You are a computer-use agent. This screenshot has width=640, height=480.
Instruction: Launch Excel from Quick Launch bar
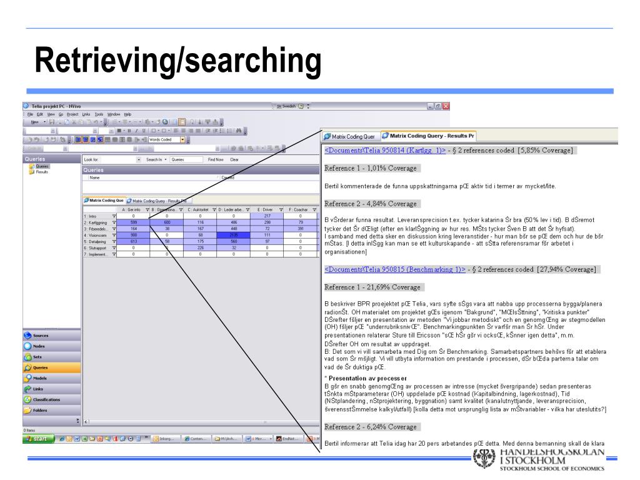[x=84, y=439]
